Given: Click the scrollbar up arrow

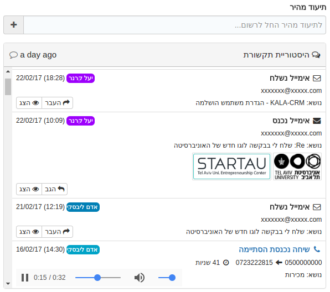Looking at the screenshot, I should (8, 71).
